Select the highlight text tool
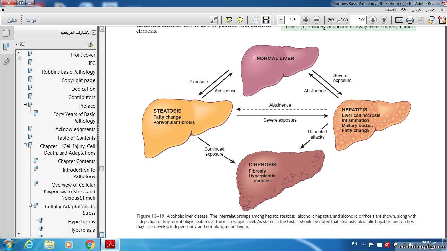447x251 pixels. [229, 20]
